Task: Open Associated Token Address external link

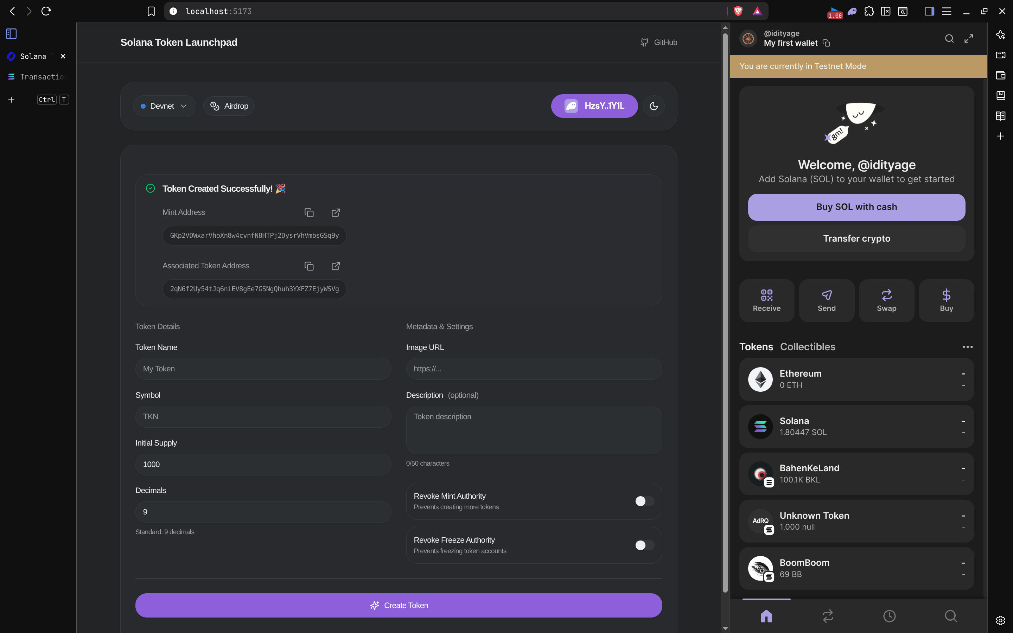Action: 336,266
